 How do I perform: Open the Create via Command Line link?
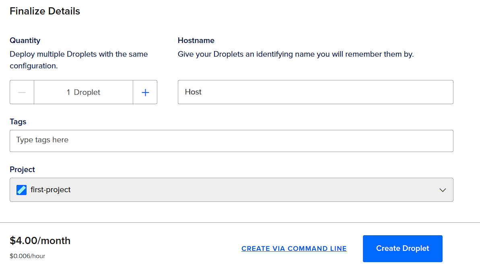[294, 248]
